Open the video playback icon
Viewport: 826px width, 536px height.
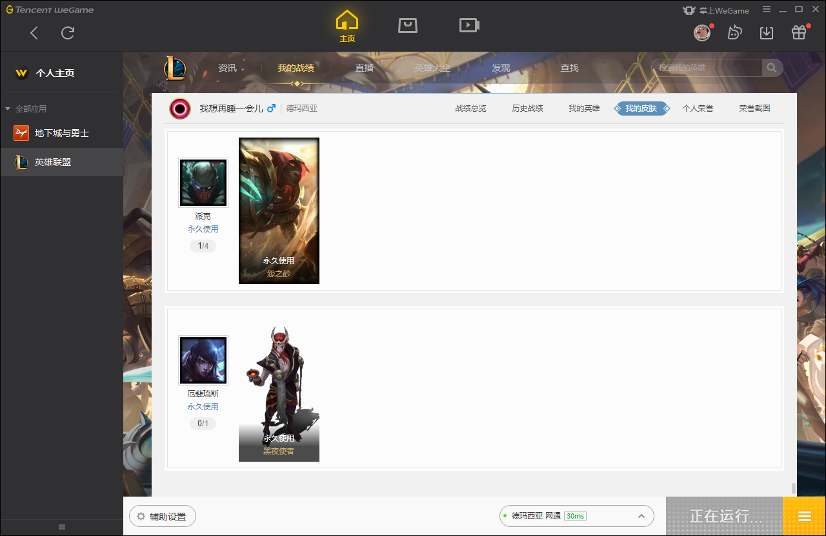[x=469, y=25]
